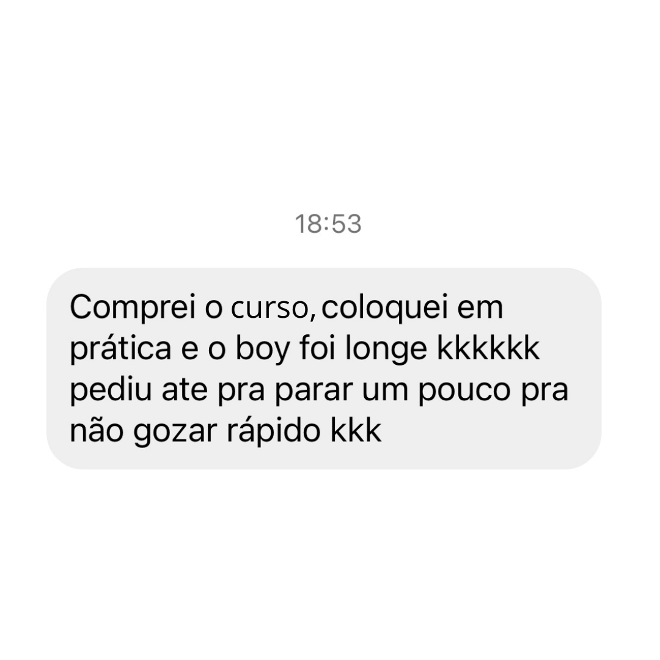
Task: Click the word "longe" in the message
Action: [386, 350]
